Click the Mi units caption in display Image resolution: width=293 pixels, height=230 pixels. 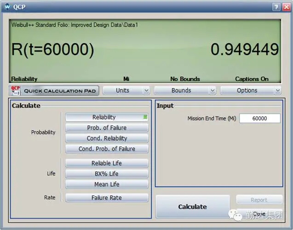pyautogui.click(x=126, y=79)
